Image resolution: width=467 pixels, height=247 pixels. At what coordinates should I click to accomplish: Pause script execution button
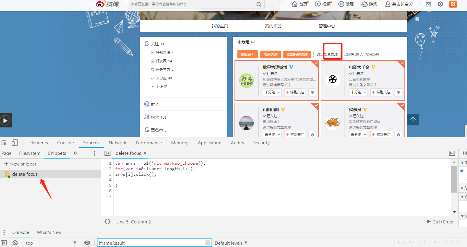point(464,153)
